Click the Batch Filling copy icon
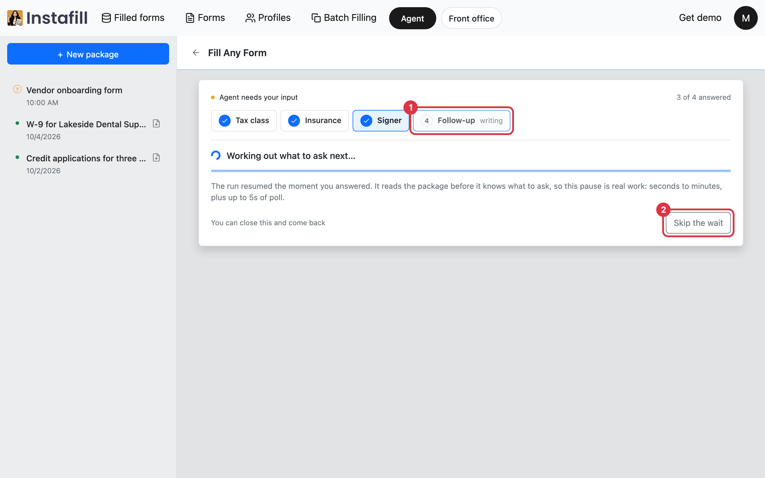The image size is (765, 478). point(316,18)
